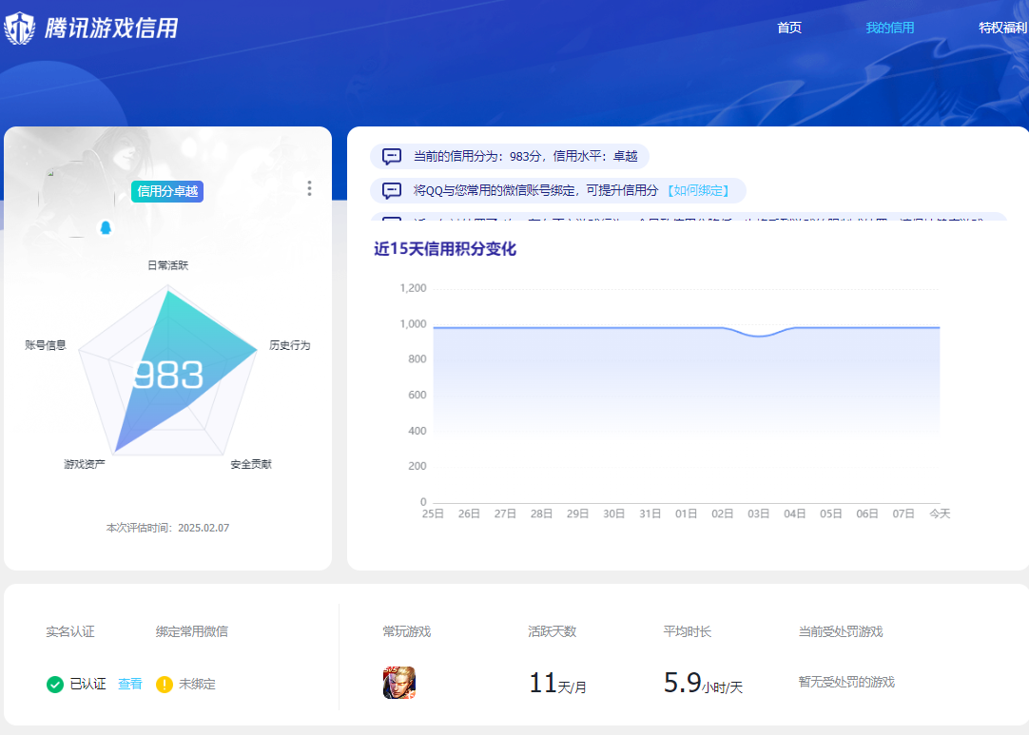This screenshot has height=735, width=1029.
Task: Click the chat bubble icon beside WeChat binding tip
Action: [x=392, y=191]
